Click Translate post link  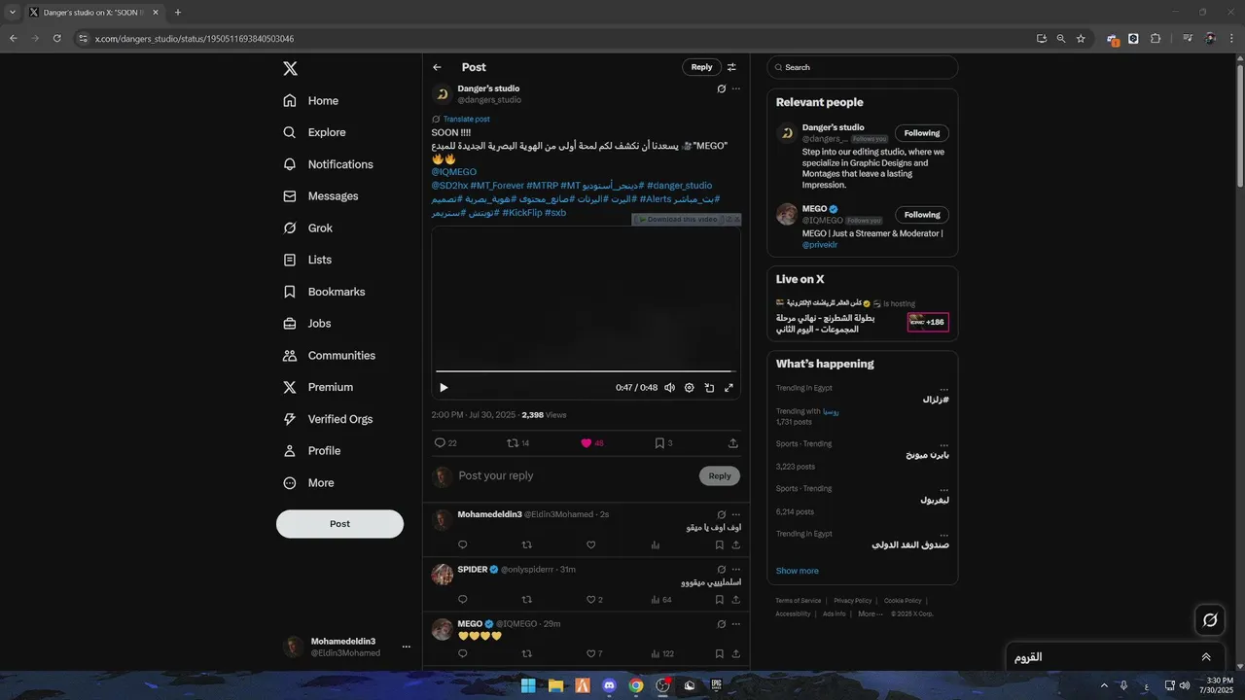click(467, 119)
